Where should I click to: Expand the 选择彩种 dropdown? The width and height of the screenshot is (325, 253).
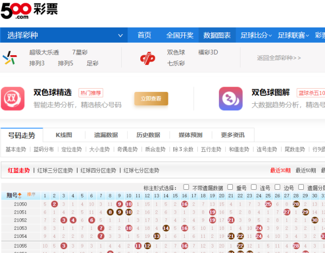click(x=65, y=35)
